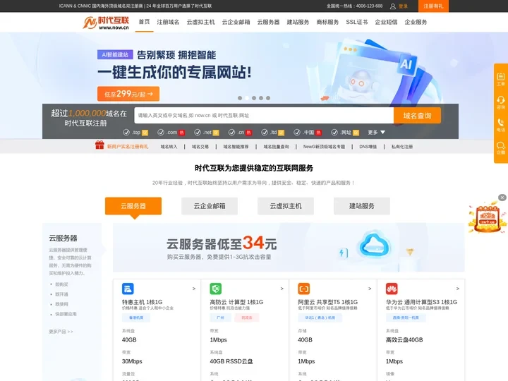Select the 建站服务 product tab
This screenshot has width=508, height=381.
tap(362, 206)
